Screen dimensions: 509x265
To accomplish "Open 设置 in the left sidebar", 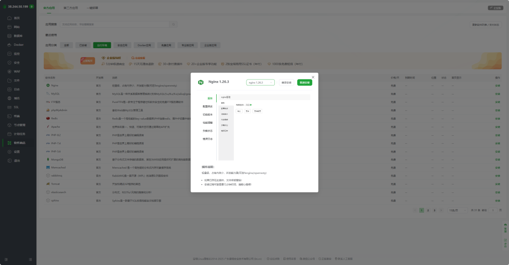I will point(16,152).
